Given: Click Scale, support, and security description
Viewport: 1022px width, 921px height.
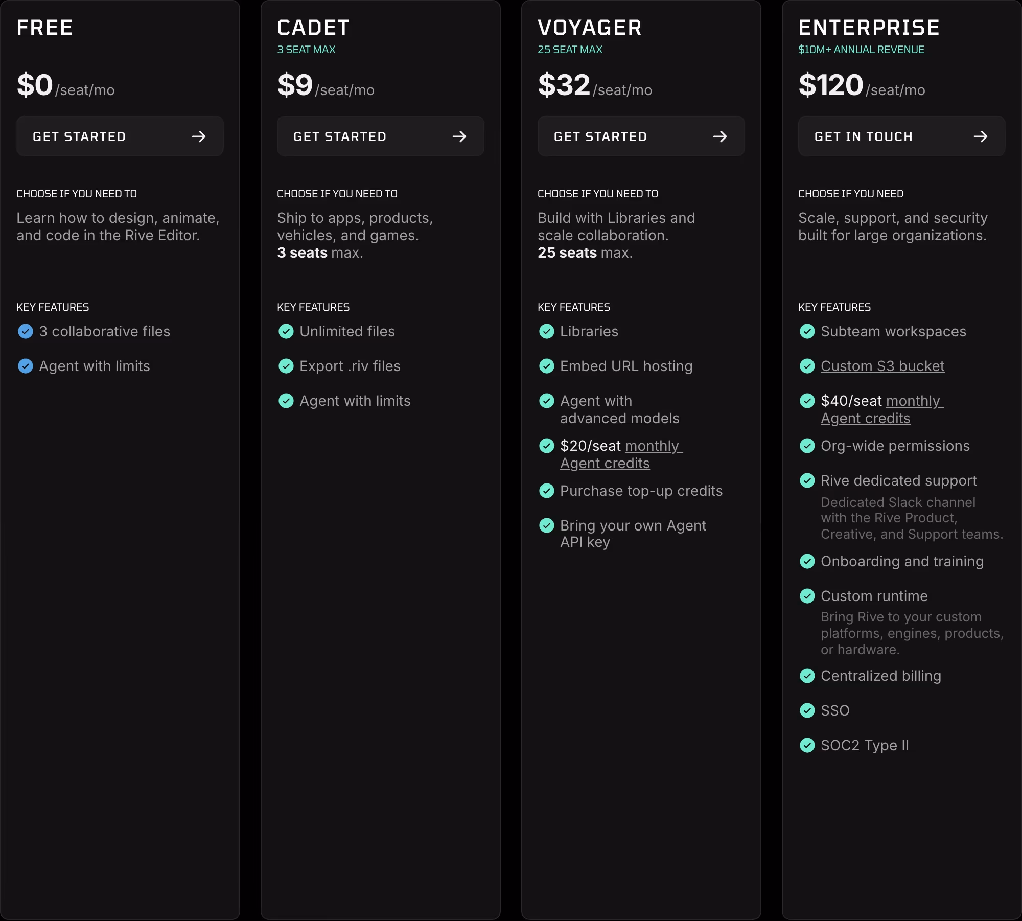Looking at the screenshot, I should (893, 226).
